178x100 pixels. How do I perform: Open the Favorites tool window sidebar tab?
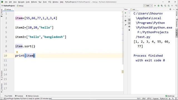pos(2,88)
